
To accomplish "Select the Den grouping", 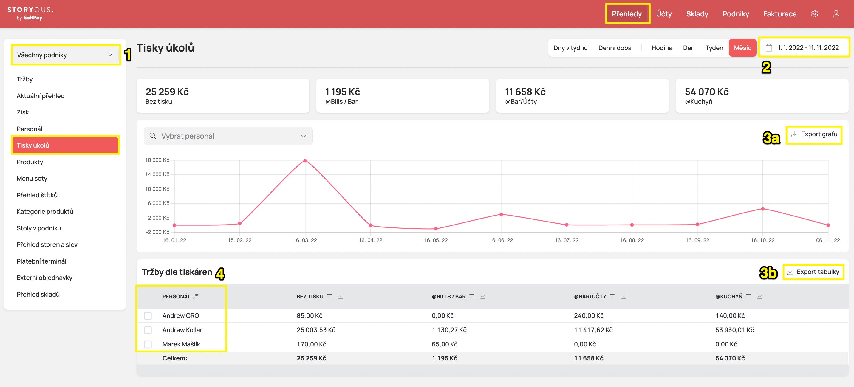I will (x=689, y=48).
